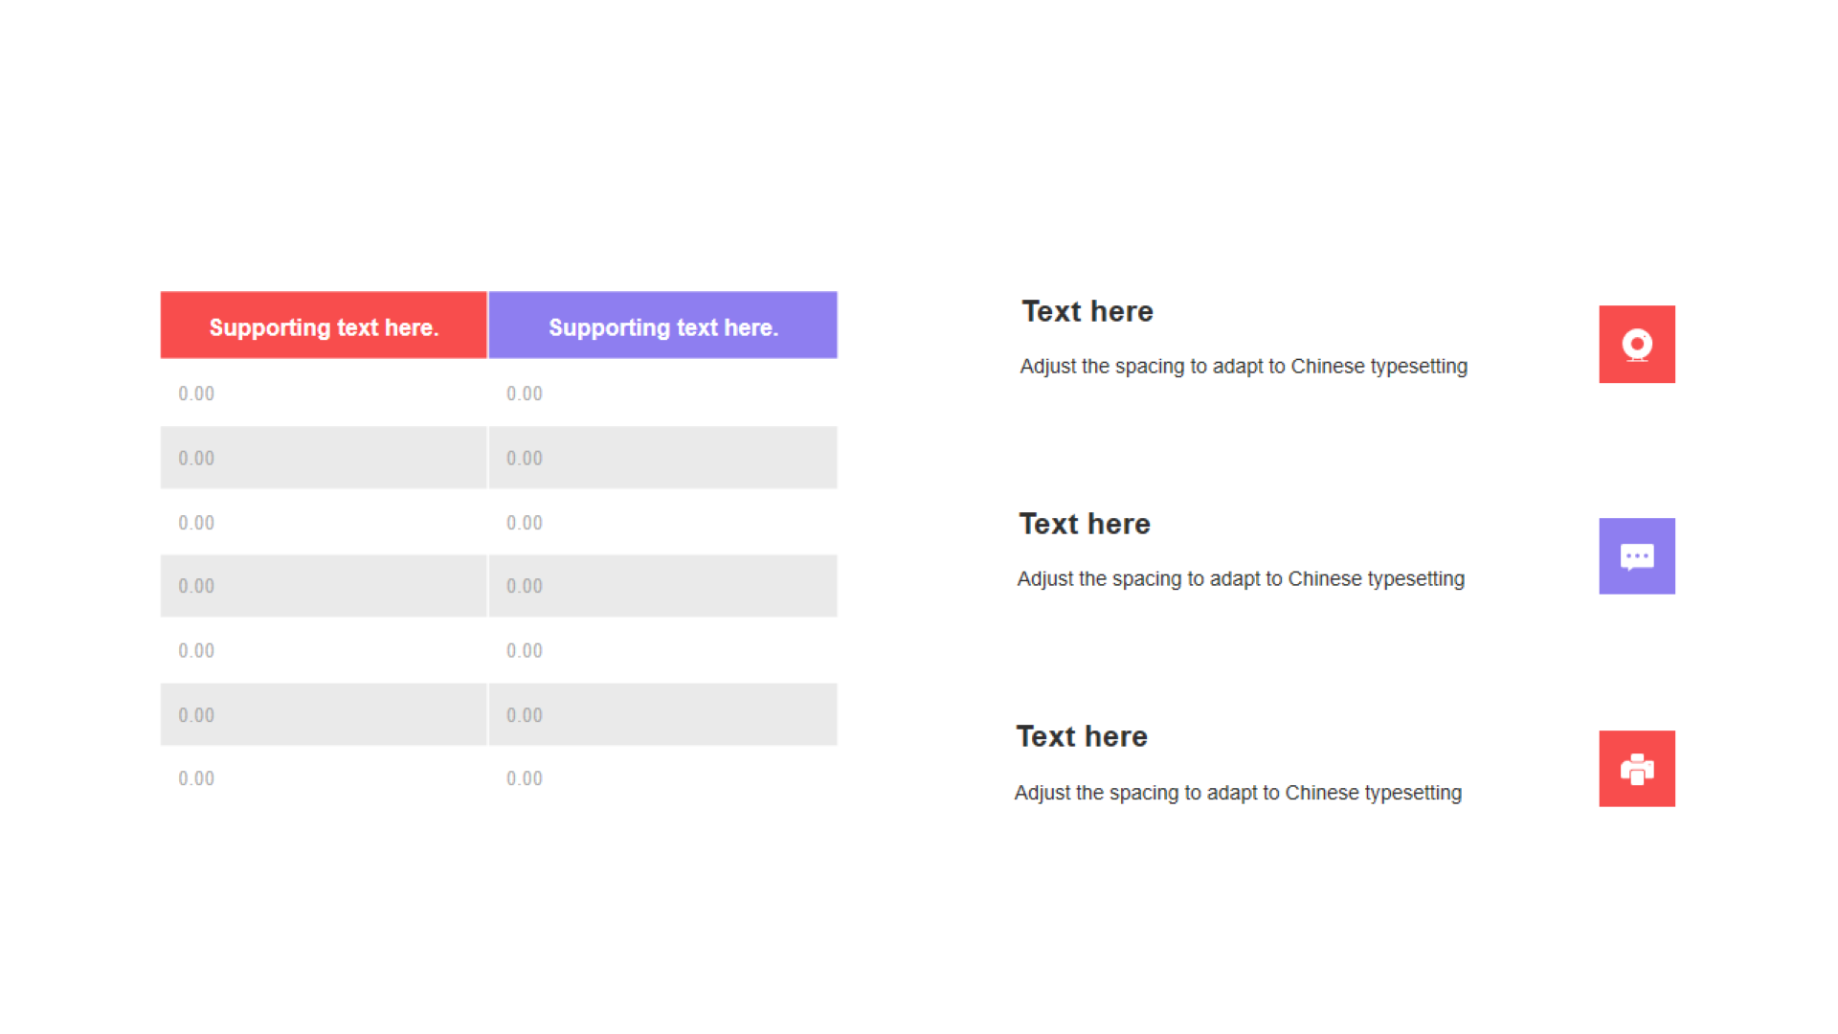
Task: Click first row 0.00 cell under purple header
Action: tap(663, 393)
